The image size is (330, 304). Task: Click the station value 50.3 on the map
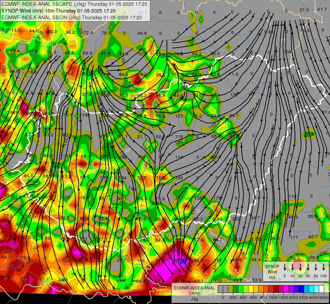click(x=52, y=32)
